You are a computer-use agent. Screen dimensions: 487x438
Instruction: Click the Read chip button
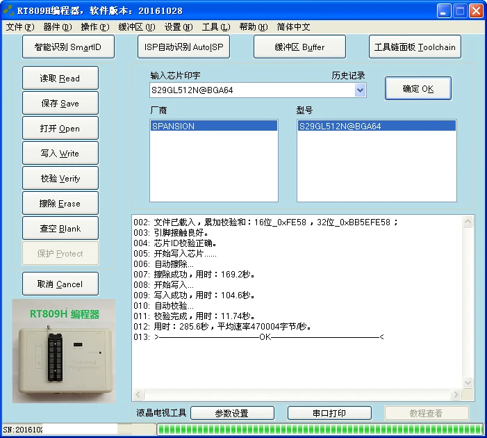pos(60,78)
